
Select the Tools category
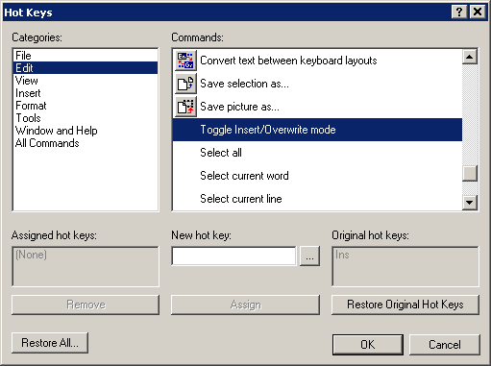click(x=86, y=118)
